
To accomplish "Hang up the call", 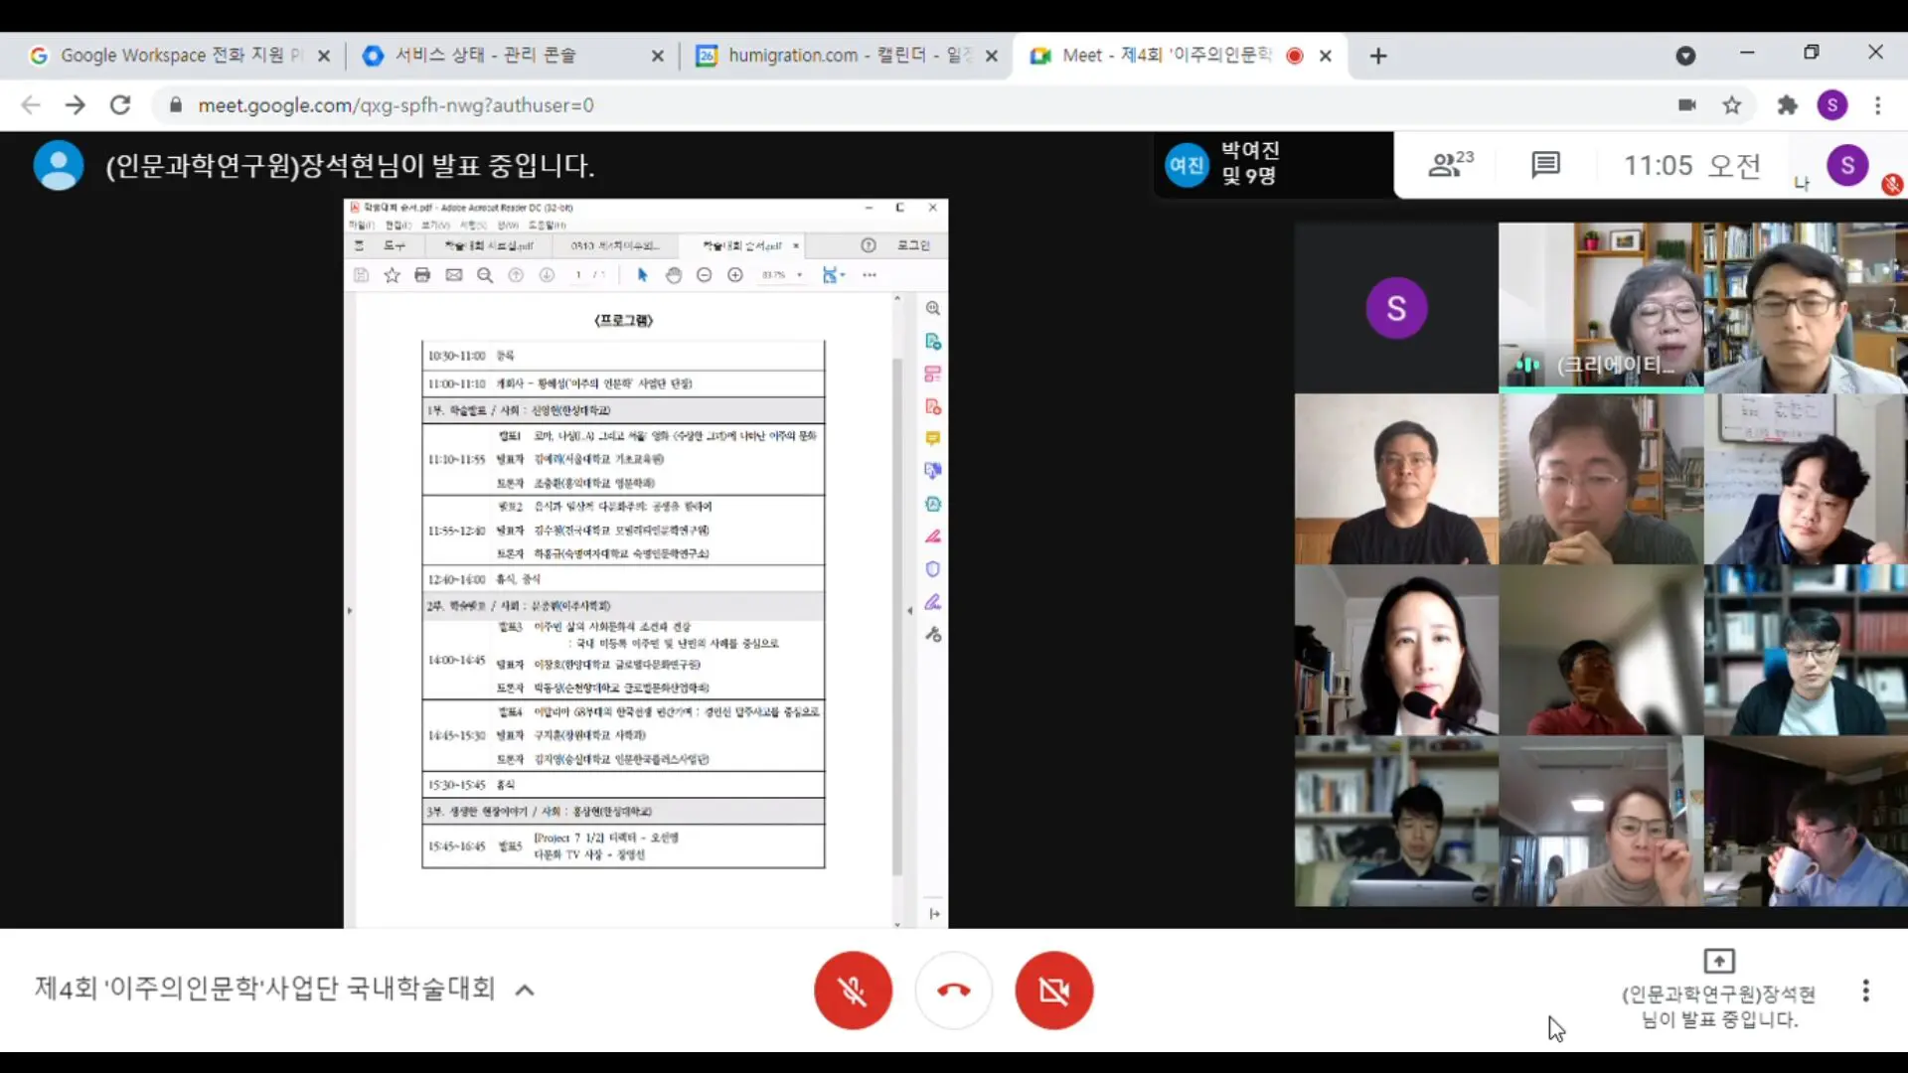I will [x=953, y=991].
